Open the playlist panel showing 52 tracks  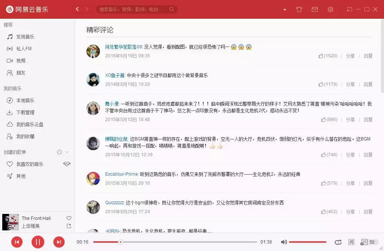click(x=366, y=242)
